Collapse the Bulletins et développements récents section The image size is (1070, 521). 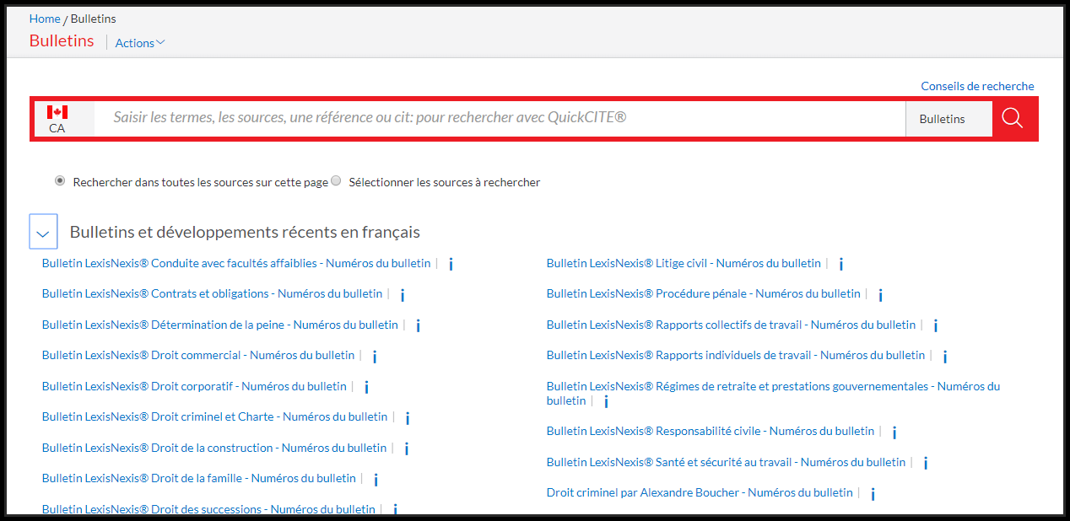point(44,231)
